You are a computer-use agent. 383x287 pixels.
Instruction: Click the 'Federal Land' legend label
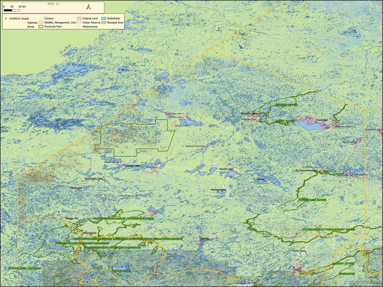[x=90, y=18]
